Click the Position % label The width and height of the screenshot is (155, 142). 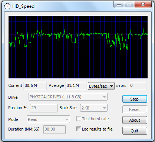tap(18, 108)
